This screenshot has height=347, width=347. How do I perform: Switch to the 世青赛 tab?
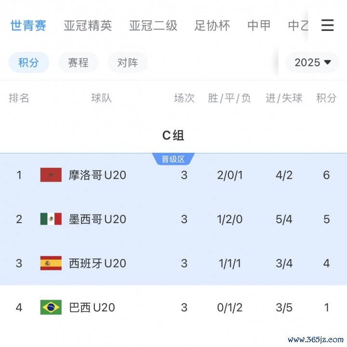tap(28, 26)
